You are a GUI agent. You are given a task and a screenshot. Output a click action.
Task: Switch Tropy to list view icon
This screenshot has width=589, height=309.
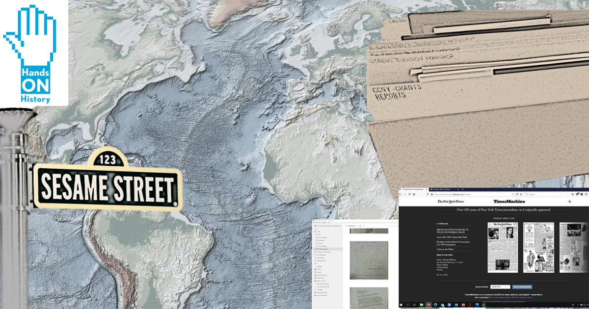pyautogui.click(x=346, y=226)
